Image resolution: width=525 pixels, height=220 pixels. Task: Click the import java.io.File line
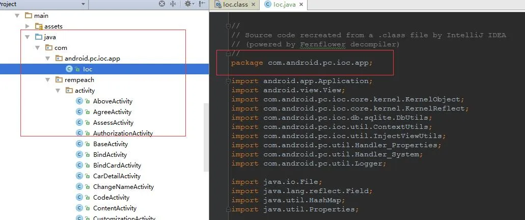point(277,182)
